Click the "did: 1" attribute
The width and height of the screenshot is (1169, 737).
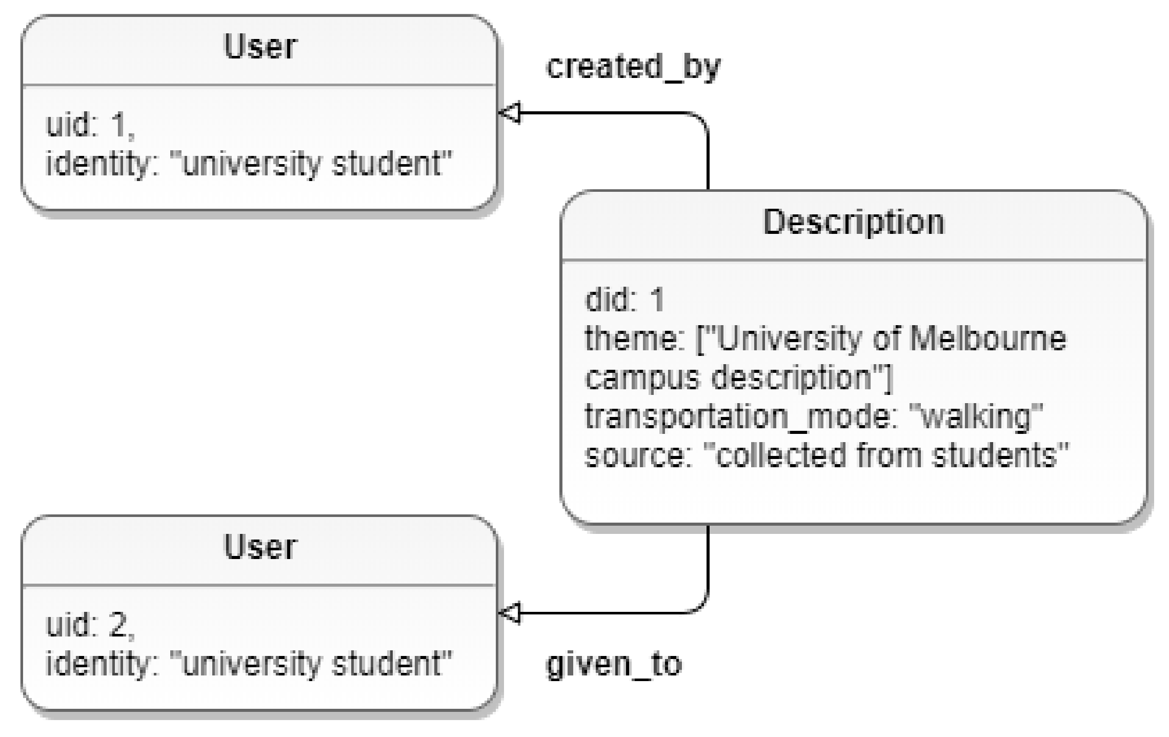624,300
